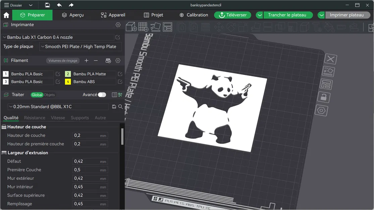Image resolution: width=374 pixels, height=210 pixels.
Task: Add a new plate with grid icon
Action: (143, 27)
